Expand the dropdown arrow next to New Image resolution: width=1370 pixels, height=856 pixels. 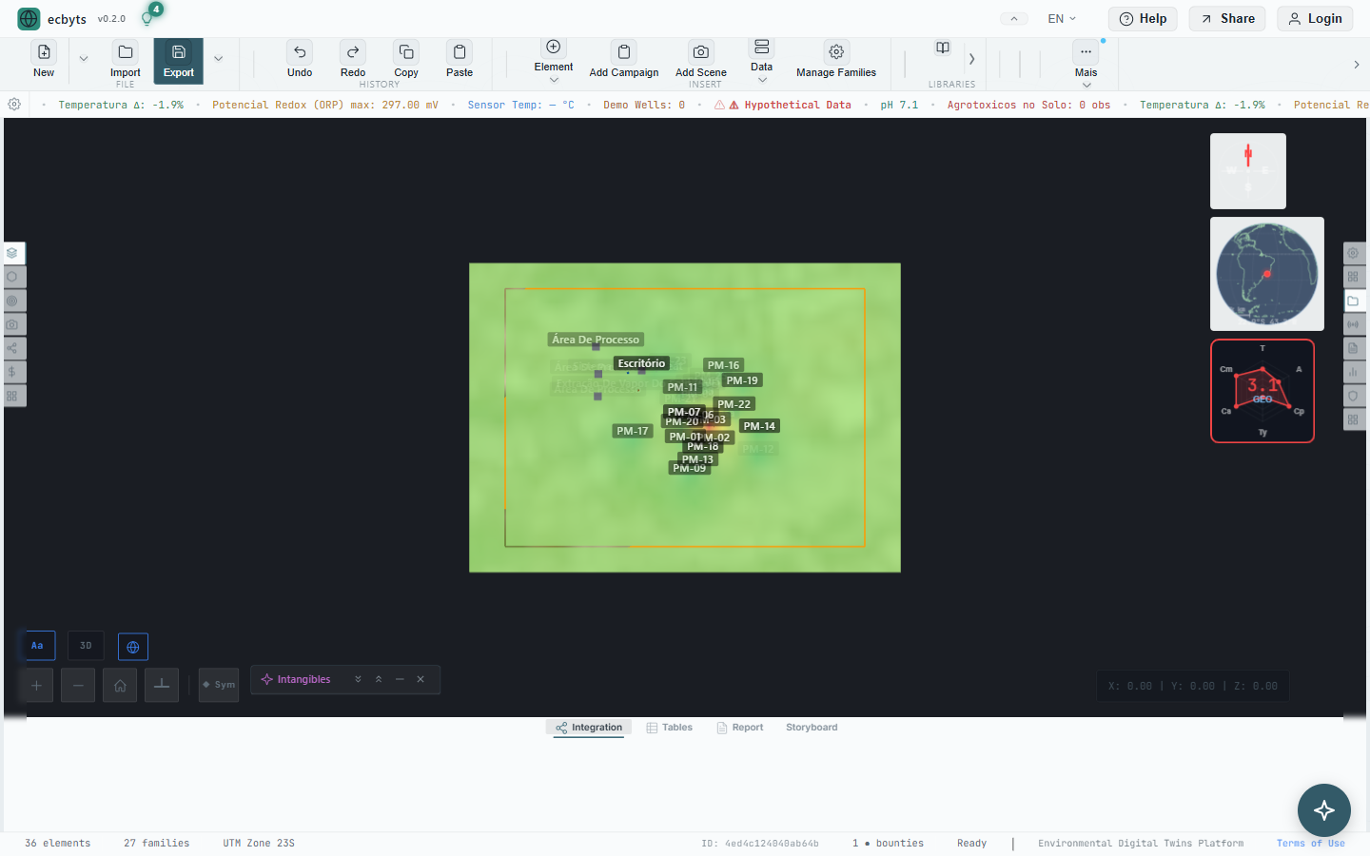(84, 59)
